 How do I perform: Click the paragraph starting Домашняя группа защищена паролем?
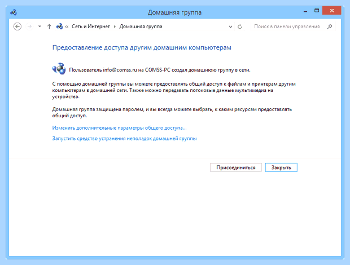point(172,112)
